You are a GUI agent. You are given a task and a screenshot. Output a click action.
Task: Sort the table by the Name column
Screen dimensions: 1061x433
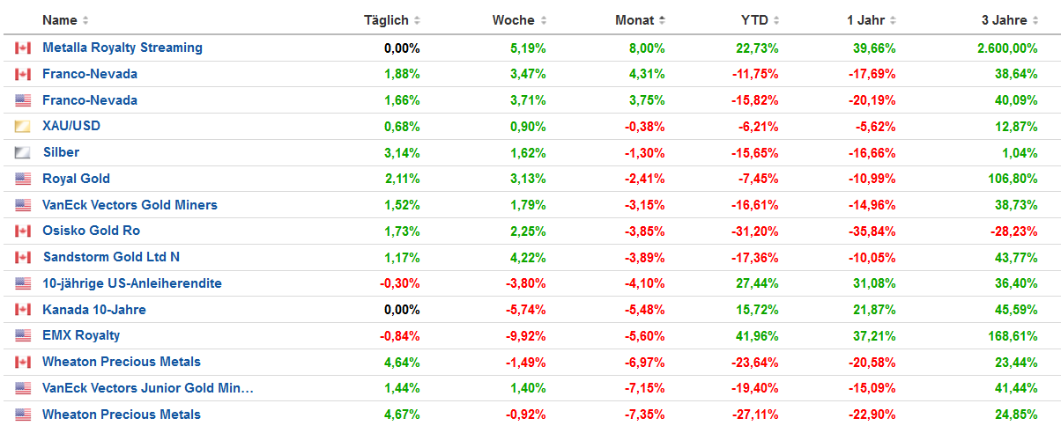(x=60, y=20)
